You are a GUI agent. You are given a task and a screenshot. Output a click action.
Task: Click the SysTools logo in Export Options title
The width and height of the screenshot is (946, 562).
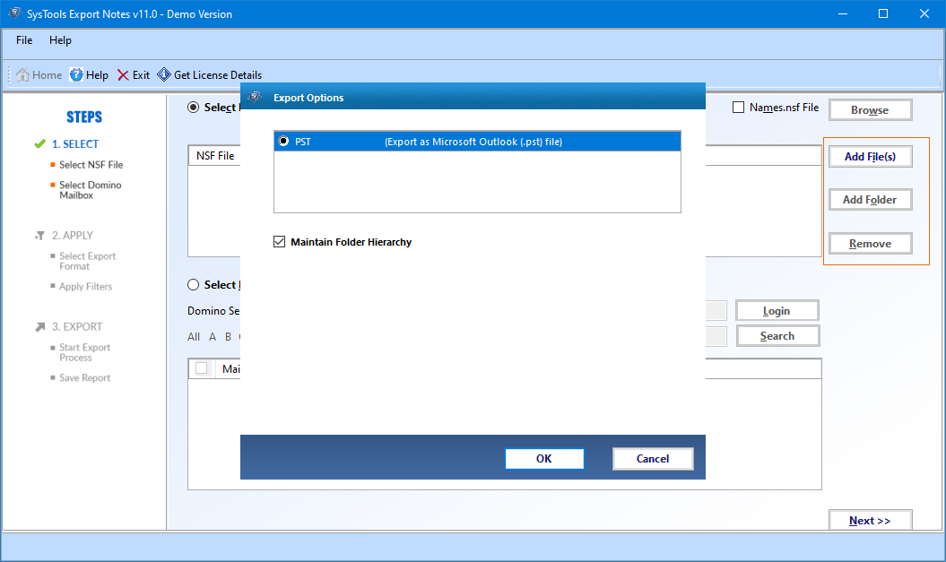point(256,97)
